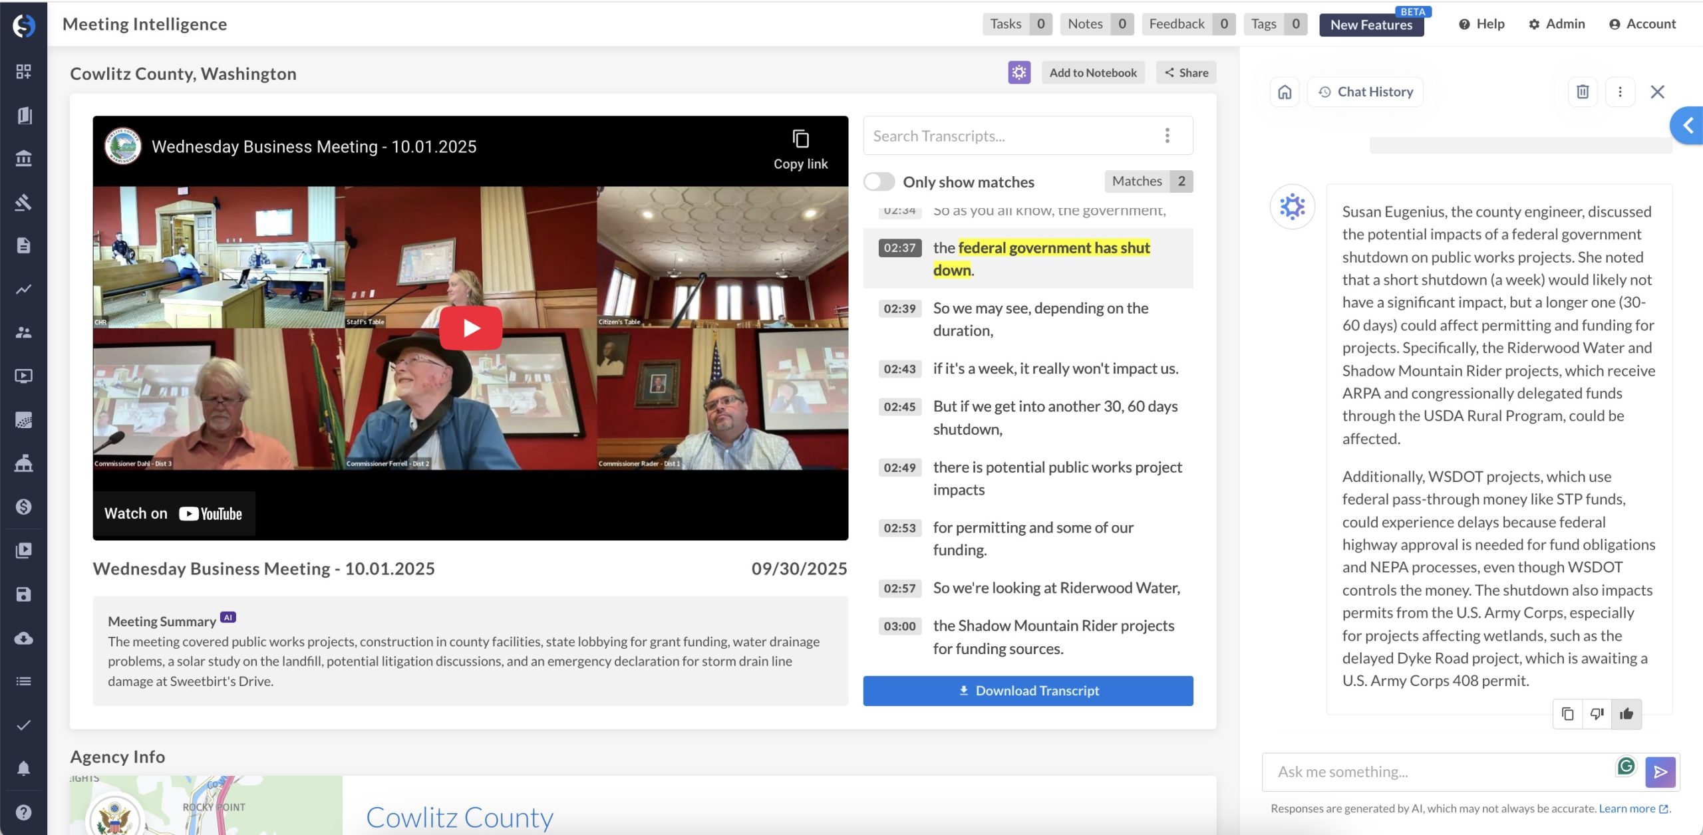The height and width of the screenshot is (835, 1703).
Task: Open transcript search options menu
Action: point(1167,136)
